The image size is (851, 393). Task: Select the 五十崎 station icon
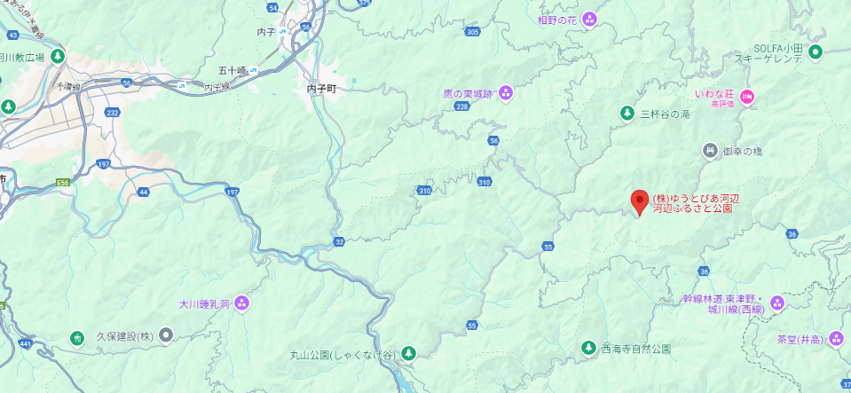254,70
